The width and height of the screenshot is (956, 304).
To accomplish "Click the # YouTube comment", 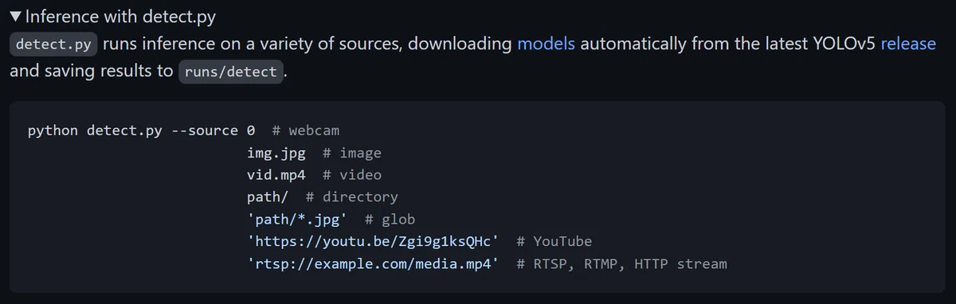I will (x=554, y=241).
